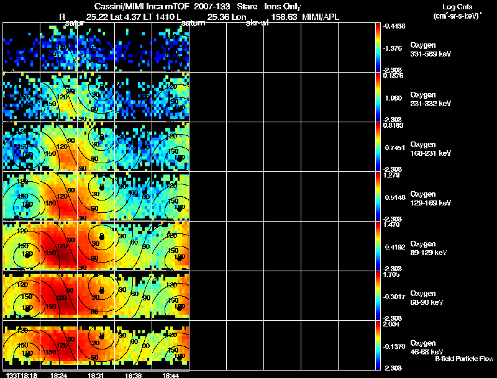This screenshot has height=378, width=497.
Task: Click the -0.1370 color scale value
Action: [x=394, y=347]
